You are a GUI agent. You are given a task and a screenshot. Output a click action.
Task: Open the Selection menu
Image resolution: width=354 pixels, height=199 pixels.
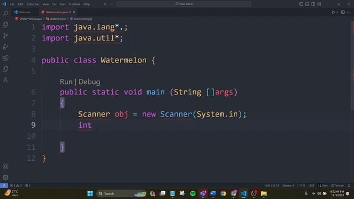[33, 4]
